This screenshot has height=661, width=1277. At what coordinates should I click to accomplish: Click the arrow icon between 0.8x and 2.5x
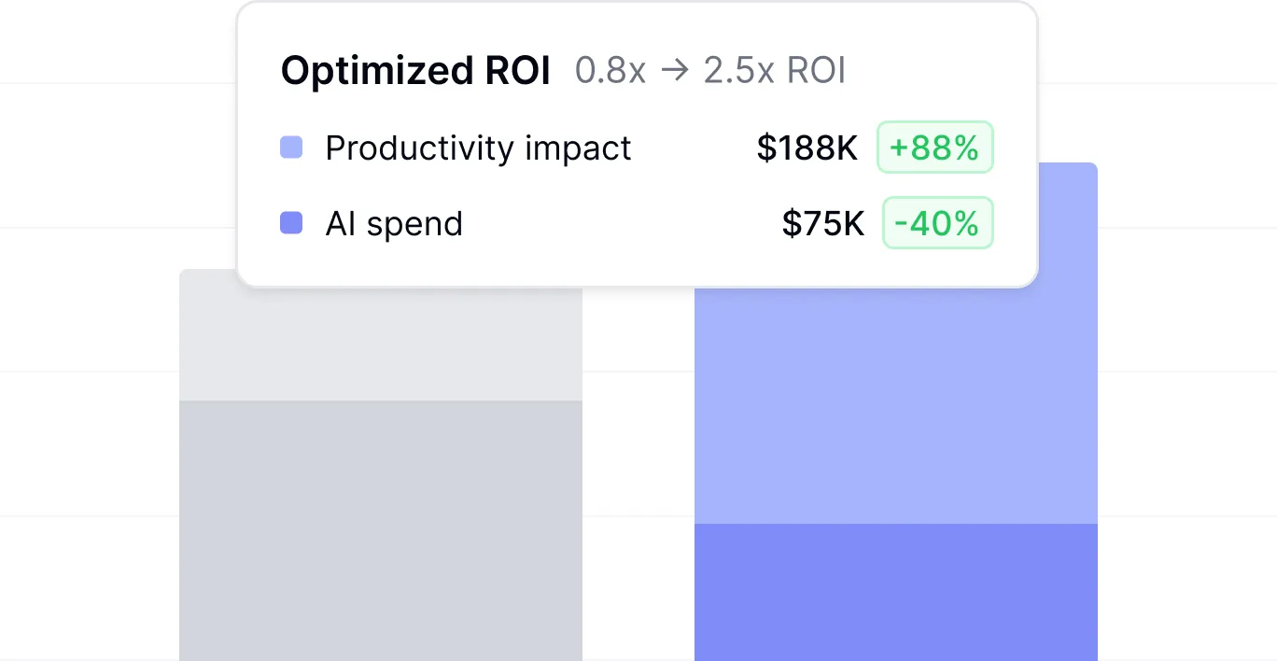[675, 71]
